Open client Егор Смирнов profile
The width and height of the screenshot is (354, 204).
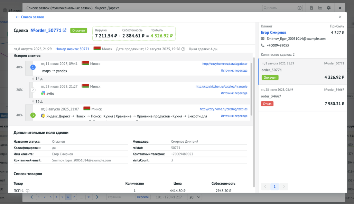click(x=274, y=33)
